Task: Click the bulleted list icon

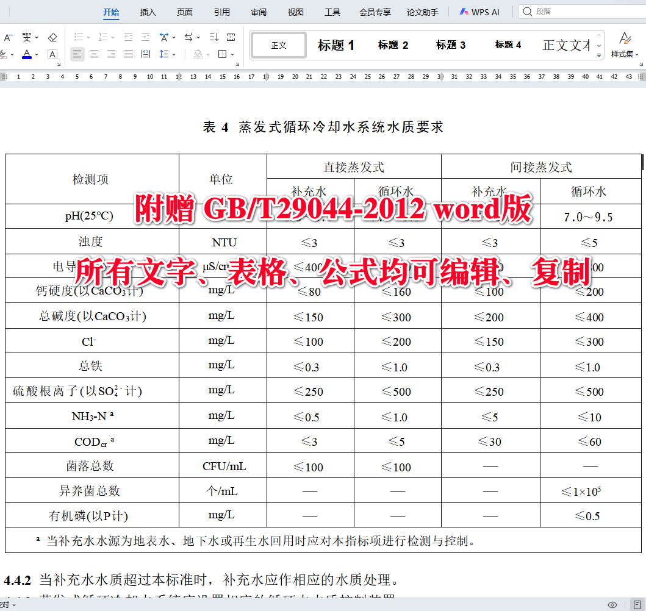Action: (x=79, y=37)
